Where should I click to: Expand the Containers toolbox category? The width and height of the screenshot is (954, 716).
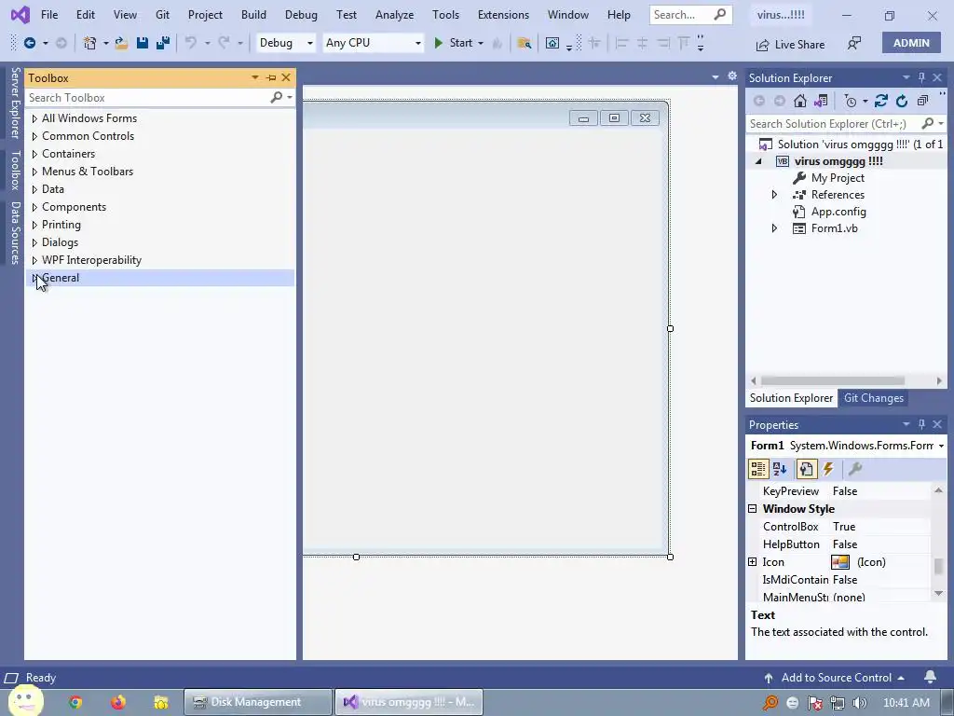[34, 154]
